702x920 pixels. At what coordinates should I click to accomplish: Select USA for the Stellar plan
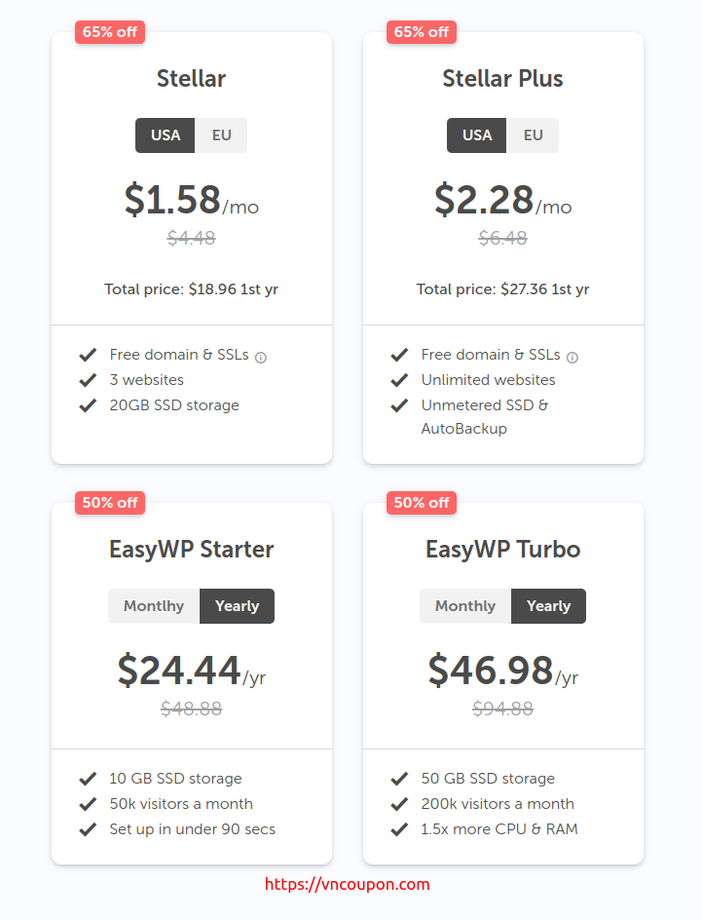coord(166,135)
